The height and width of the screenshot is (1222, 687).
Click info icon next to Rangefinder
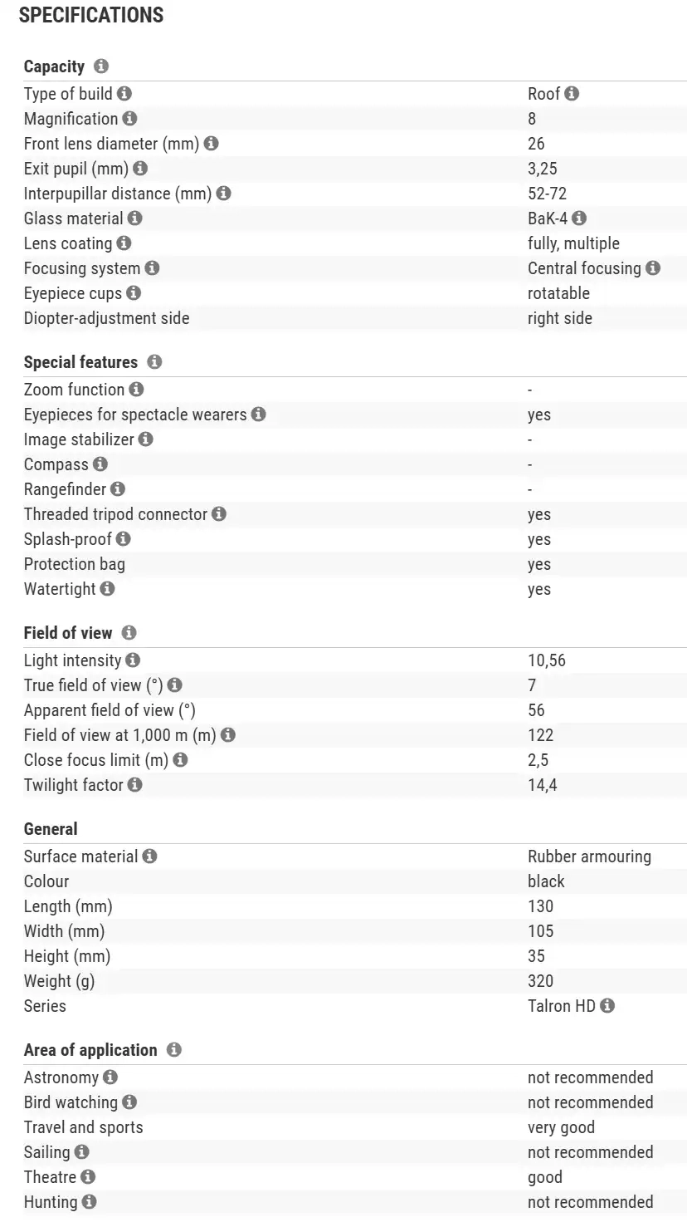pos(118,489)
